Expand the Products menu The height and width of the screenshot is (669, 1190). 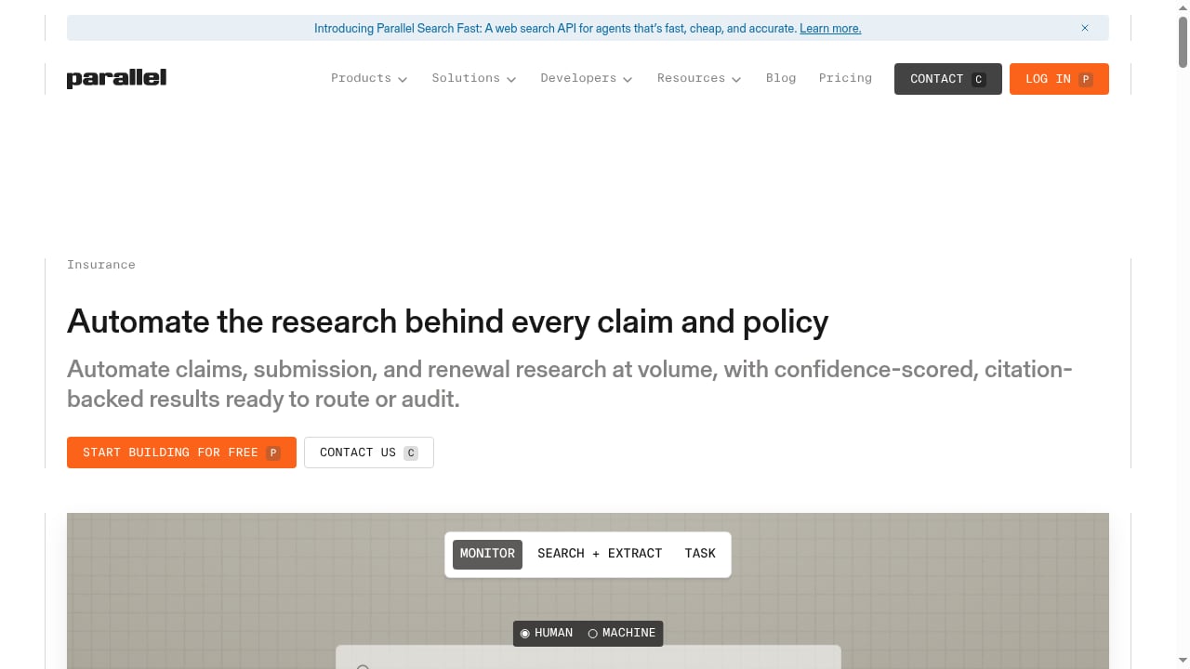pyautogui.click(x=369, y=78)
